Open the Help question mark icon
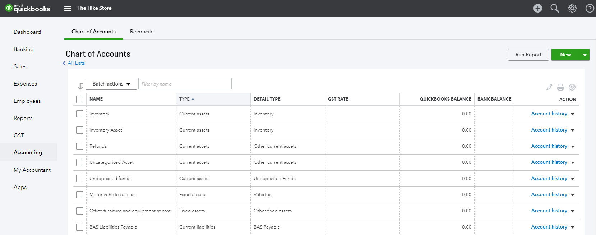This screenshot has width=596, height=235. coord(590,8)
